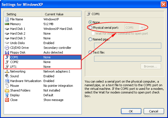Select the Networking label
The width and height of the screenshot is (168, 118).
(x=18, y=71)
